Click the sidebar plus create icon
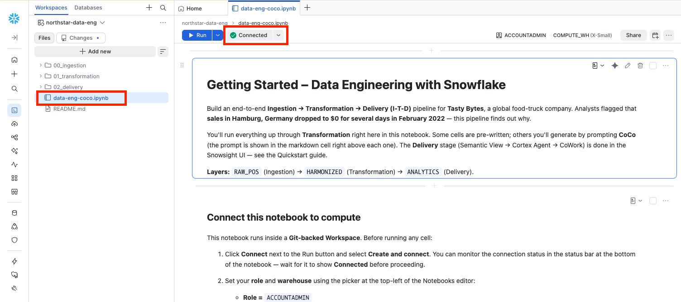This screenshot has width=681, height=302. pos(14,74)
